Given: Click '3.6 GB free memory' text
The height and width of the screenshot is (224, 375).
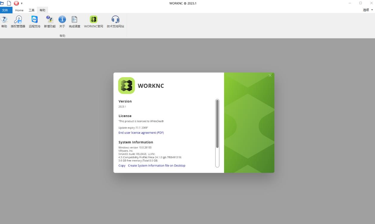Looking at the screenshot, I should pos(138,161).
